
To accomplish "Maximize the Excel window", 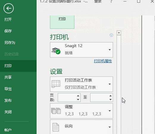I will coord(139,1).
